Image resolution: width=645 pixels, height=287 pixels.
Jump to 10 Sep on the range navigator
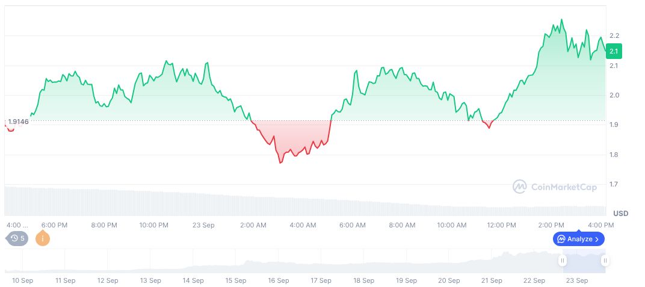(x=23, y=280)
